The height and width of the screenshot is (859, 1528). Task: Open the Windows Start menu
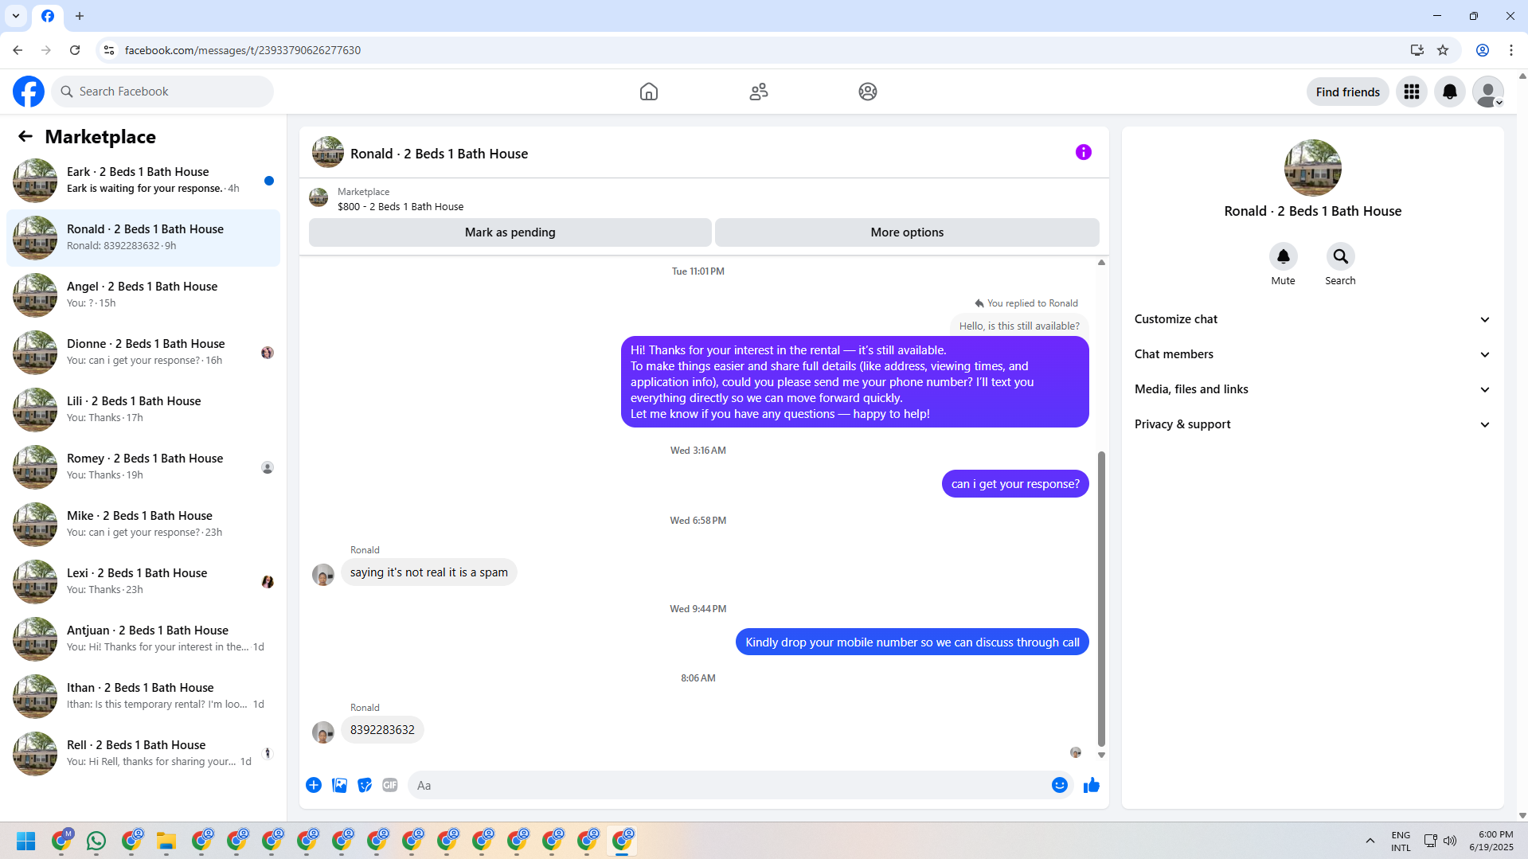click(x=26, y=841)
